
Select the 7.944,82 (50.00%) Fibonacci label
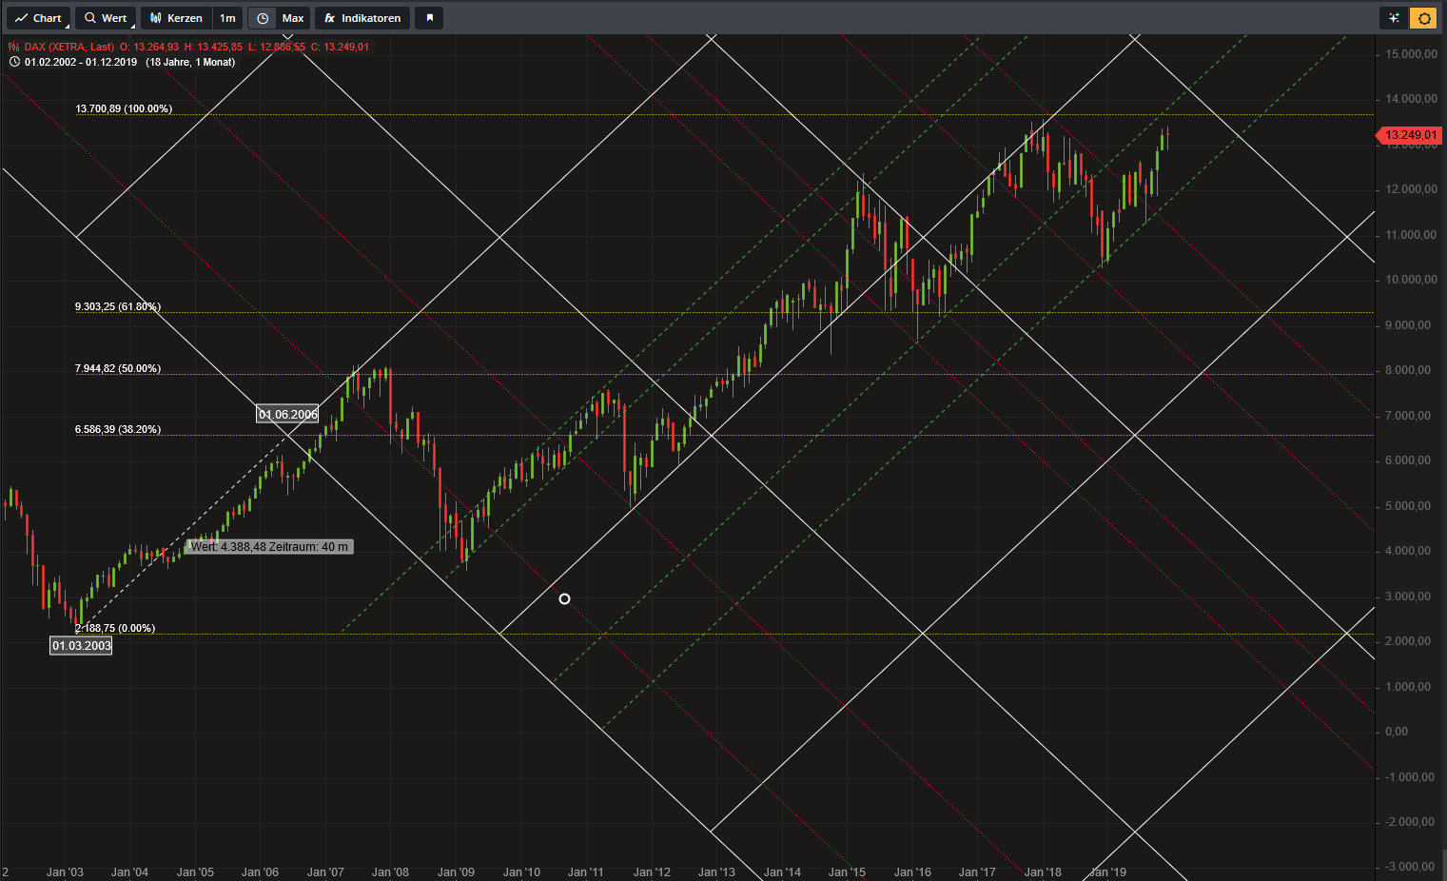coord(118,369)
